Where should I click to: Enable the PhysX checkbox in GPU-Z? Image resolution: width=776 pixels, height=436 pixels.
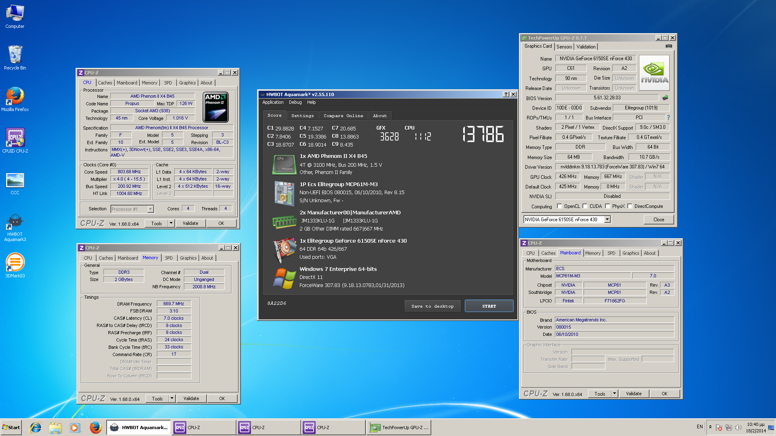(x=607, y=206)
